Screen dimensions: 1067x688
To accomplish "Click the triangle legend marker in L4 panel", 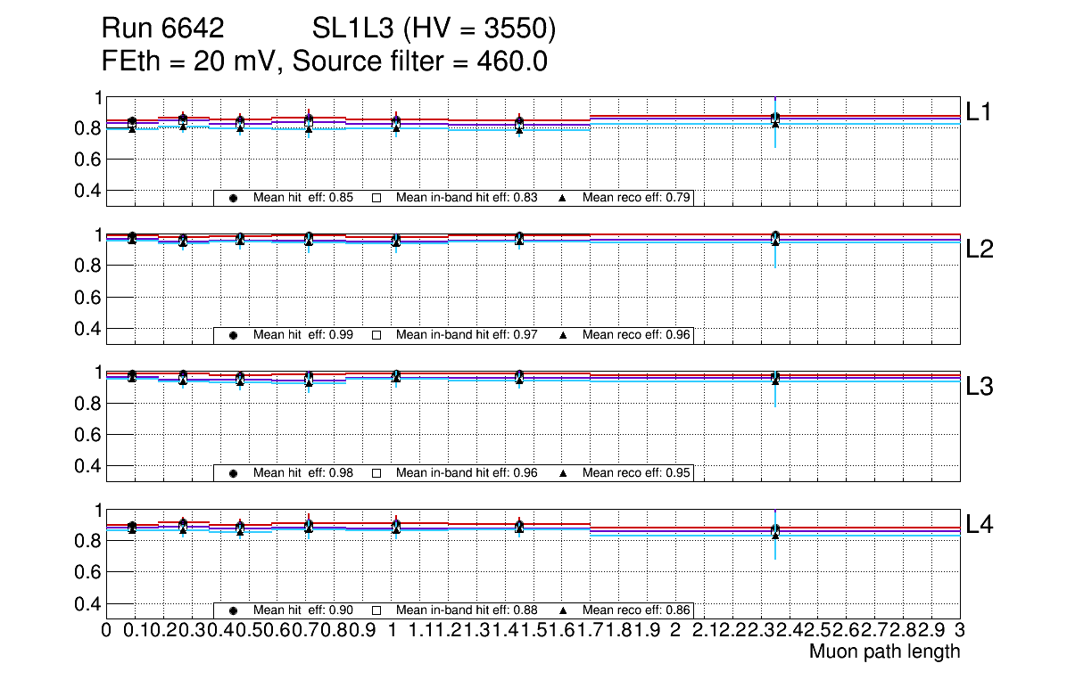I will pyautogui.click(x=563, y=610).
